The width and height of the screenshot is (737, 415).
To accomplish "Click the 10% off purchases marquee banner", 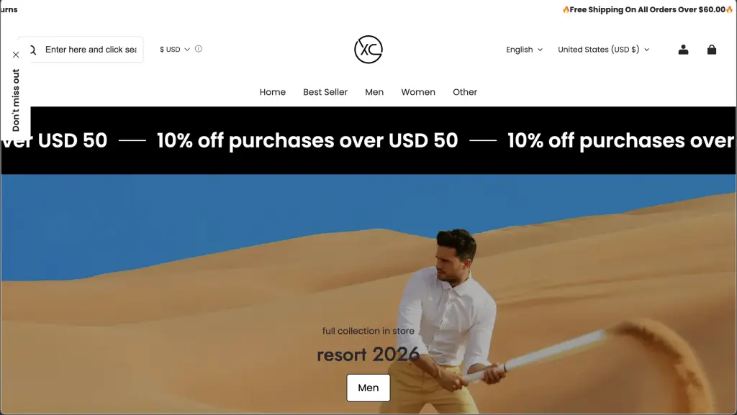I will (368, 140).
